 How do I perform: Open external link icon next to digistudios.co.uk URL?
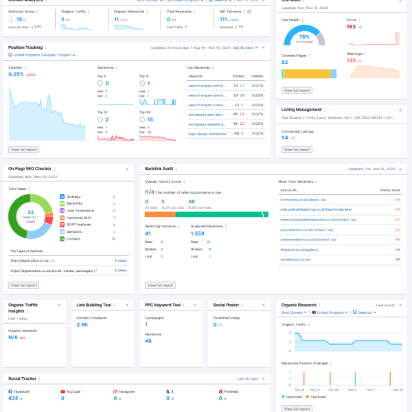(52, 261)
